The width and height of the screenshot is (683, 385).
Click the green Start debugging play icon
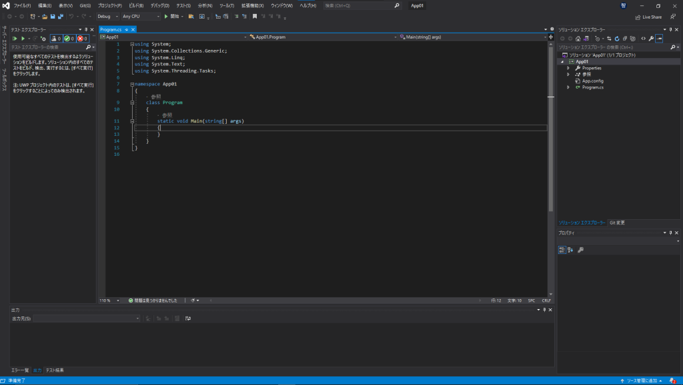coord(166,16)
